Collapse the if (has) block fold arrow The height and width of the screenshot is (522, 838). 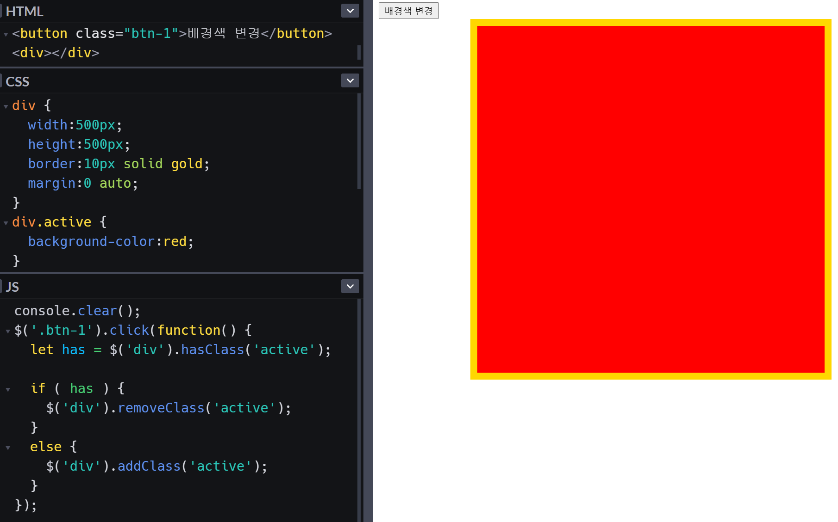(8, 389)
